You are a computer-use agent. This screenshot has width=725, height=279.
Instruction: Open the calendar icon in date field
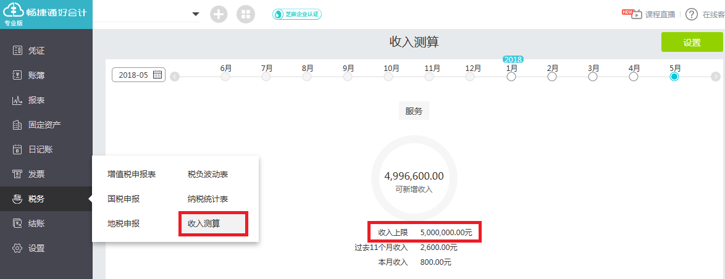click(x=157, y=75)
